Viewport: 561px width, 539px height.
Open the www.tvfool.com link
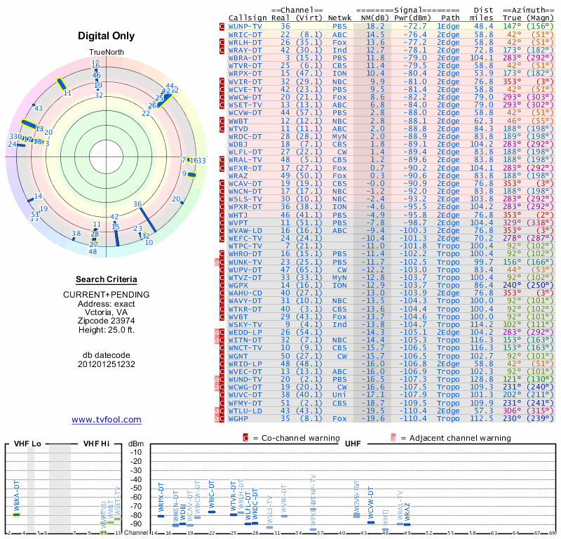pyautogui.click(x=106, y=420)
